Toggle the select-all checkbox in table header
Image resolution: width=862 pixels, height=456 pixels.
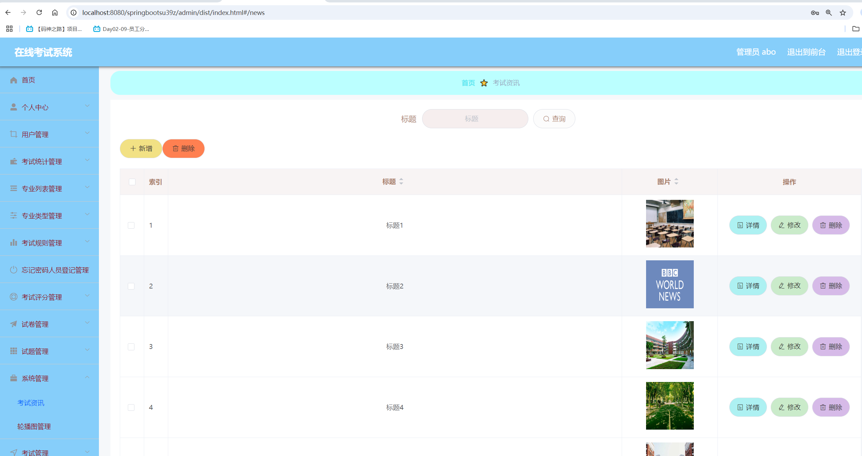[x=132, y=182]
